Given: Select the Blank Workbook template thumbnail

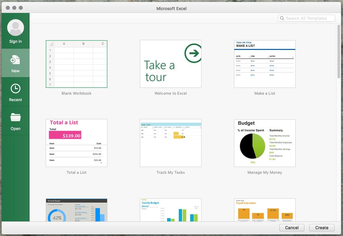Looking at the screenshot, I should click(77, 64).
